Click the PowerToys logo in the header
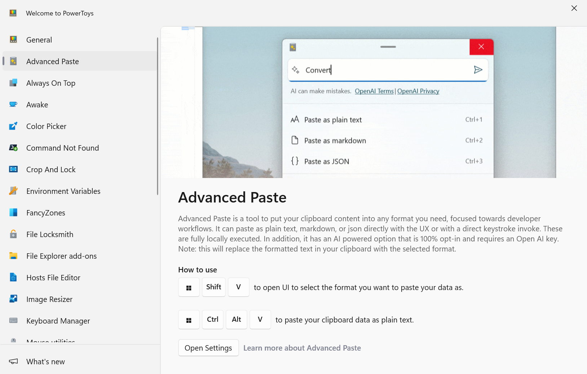587x374 pixels. 13,13
